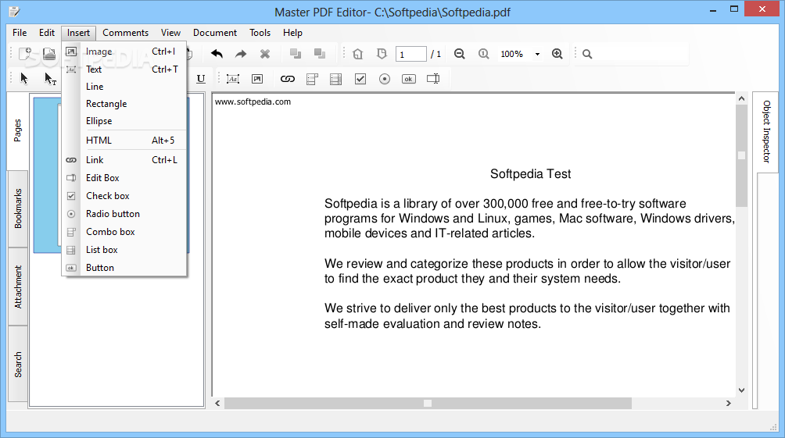The height and width of the screenshot is (438, 785).
Task: Click the Edit box toolbar icon
Action: pos(433,79)
